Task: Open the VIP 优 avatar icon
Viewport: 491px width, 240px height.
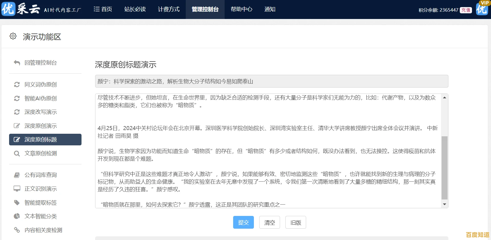Action: click(482, 9)
